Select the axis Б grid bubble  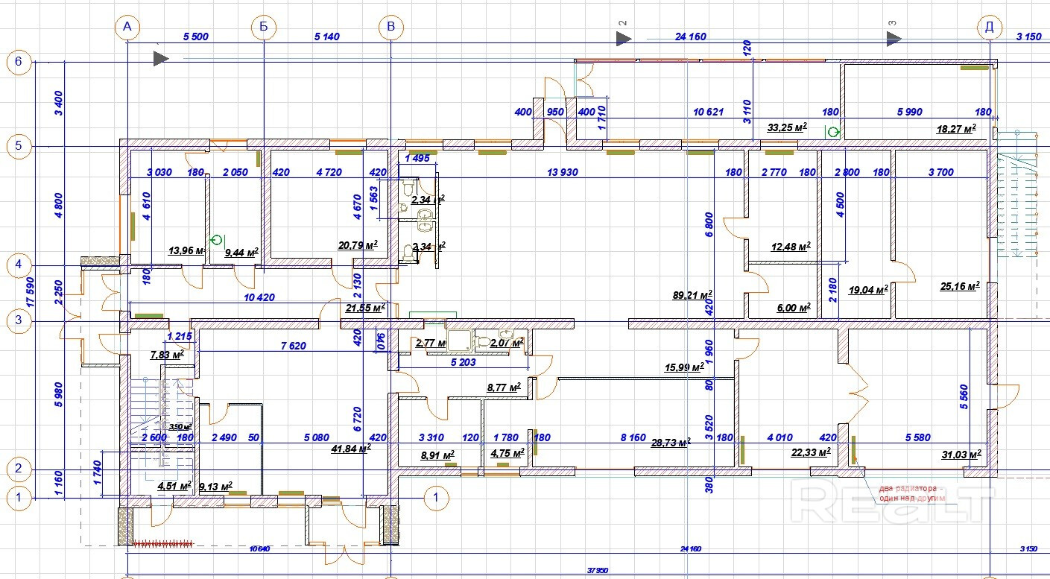[264, 28]
